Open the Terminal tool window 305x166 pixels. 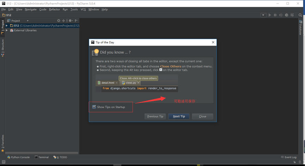pyautogui.click(x=42, y=157)
